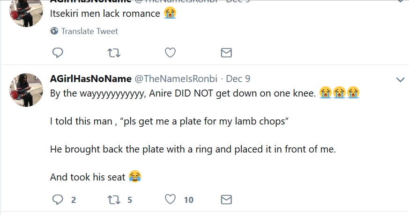Image resolution: width=409 pixels, height=215 pixels.
Task: Expand the more-options chevron on the Dec 9 tweet
Action: click(400, 79)
